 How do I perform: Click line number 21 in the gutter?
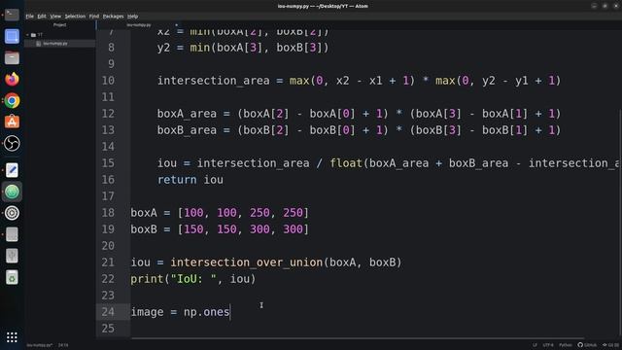(x=108, y=262)
